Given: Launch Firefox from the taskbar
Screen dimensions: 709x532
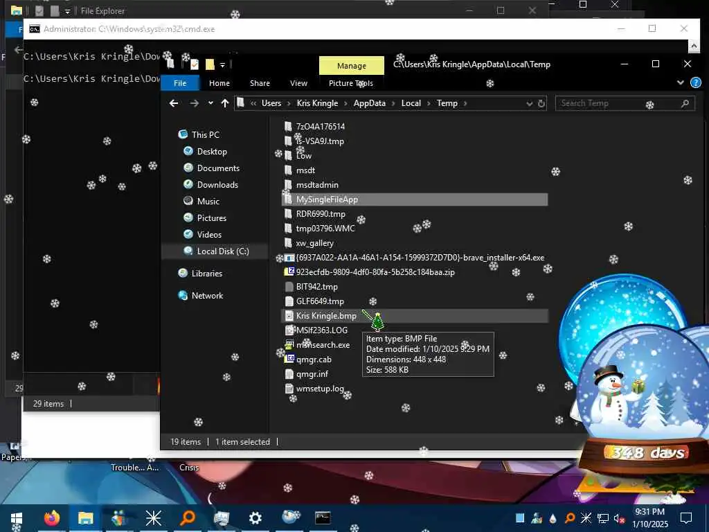Looking at the screenshot, I should (x=52, y=518).
